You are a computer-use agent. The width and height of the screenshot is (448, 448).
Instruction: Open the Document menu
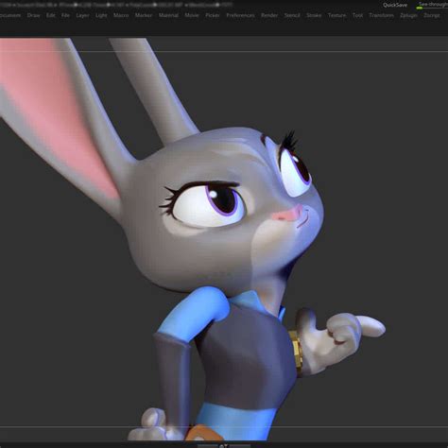click(x=10, y=15)
